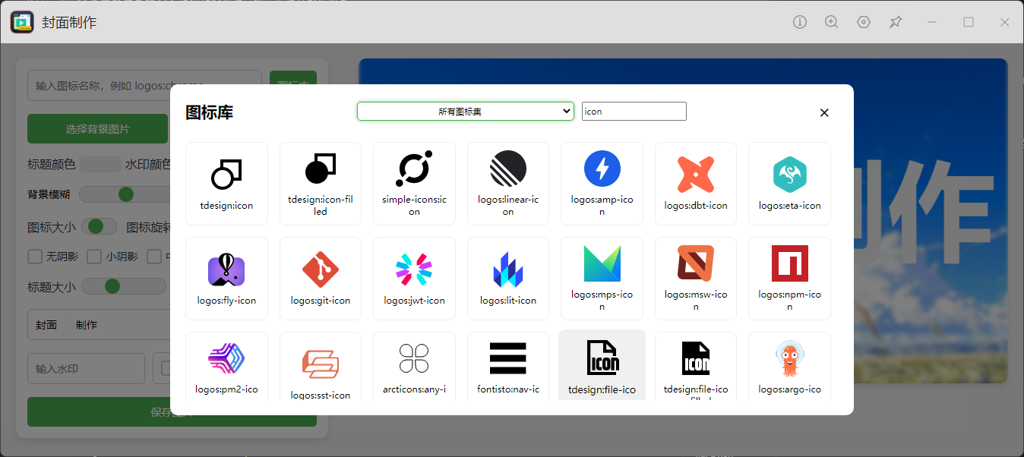Choose the tdesign:icon-filled icon
The image size is (1024, 457).
[x=321, y=183]
